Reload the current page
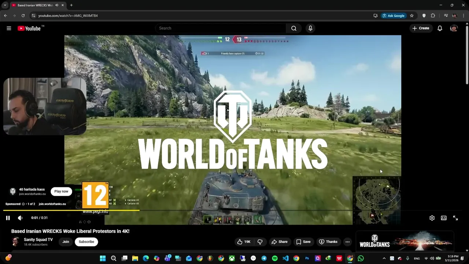This screenshot has width=469, height=264. click(x=23, y=16)
